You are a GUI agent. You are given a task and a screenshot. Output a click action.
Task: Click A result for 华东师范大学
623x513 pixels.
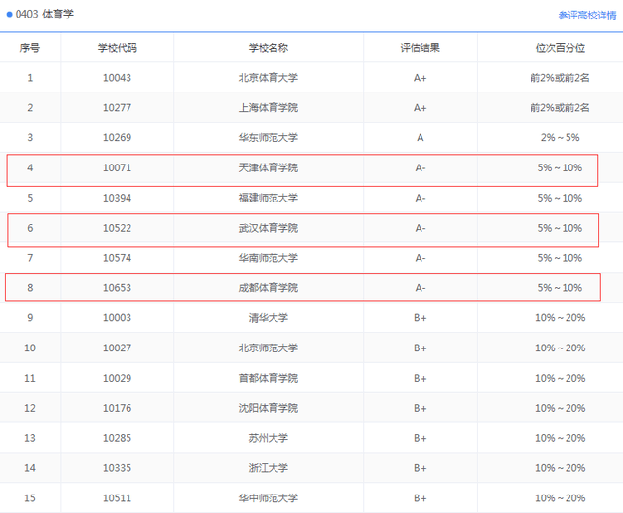420,137
